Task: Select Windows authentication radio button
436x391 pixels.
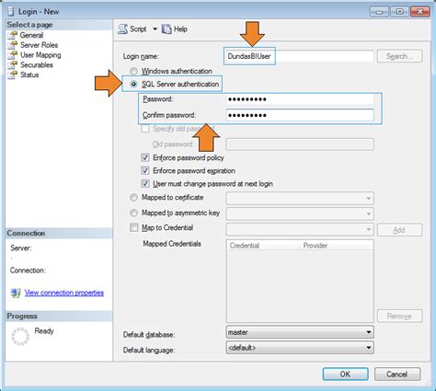Action: point(133,71)
